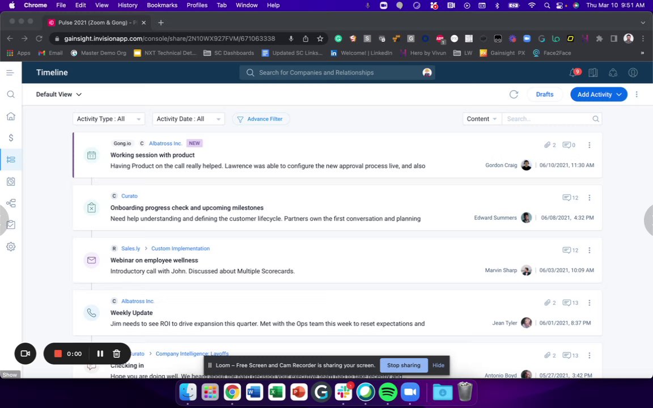Reload the page in Chrome

pyautogui.click(x=39, y=39)
